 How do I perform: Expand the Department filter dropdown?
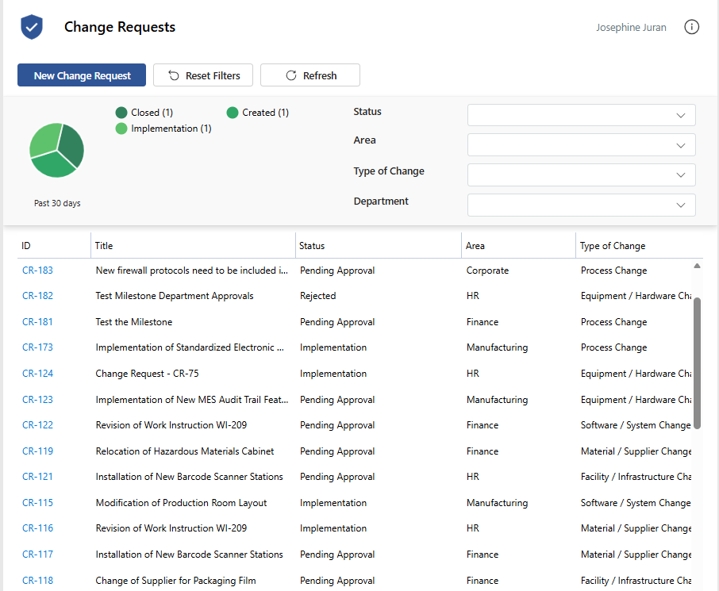(x=582, y=205)
